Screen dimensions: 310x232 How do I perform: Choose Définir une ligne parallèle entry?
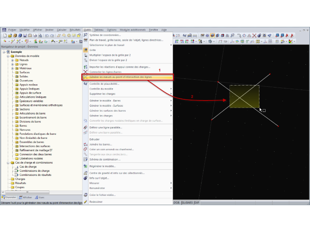pos(128,128)
